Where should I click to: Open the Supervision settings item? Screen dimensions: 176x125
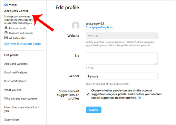(12, 120)
